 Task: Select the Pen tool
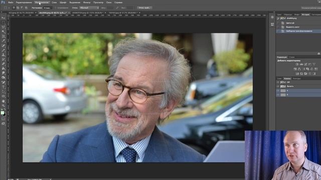(4, 82)
